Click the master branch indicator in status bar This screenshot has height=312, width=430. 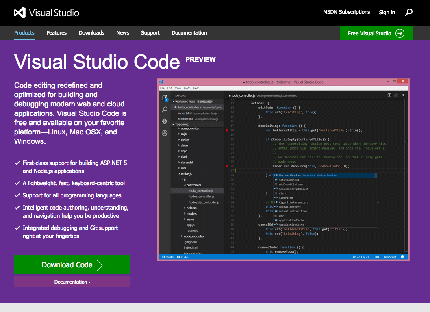pos(168,257)
